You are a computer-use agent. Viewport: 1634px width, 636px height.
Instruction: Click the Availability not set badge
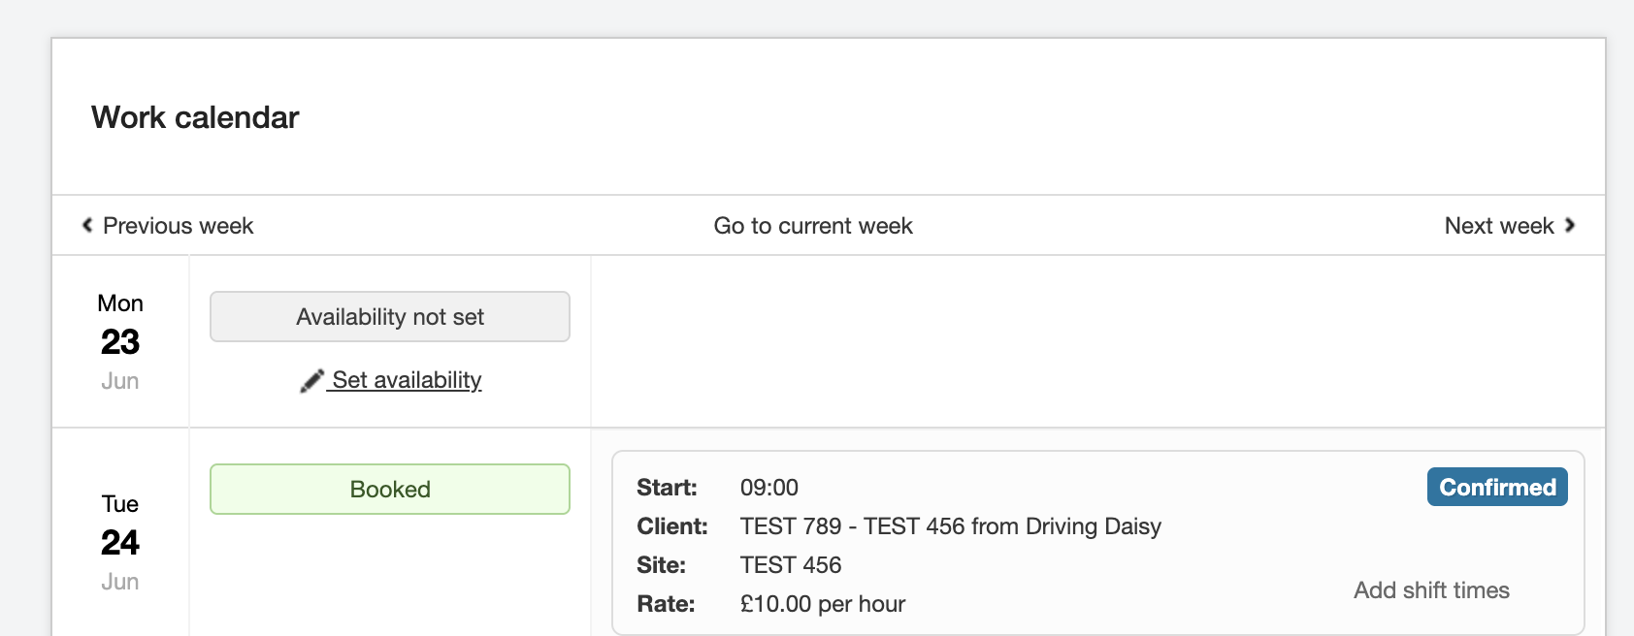pos(390,317)
